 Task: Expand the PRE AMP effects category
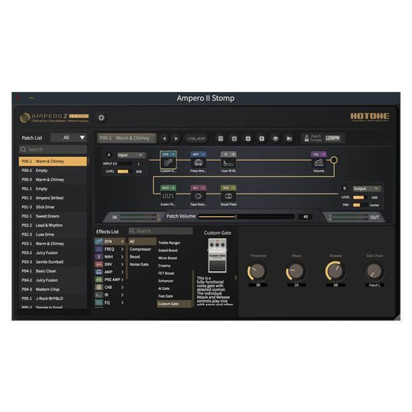coord(109,279)
